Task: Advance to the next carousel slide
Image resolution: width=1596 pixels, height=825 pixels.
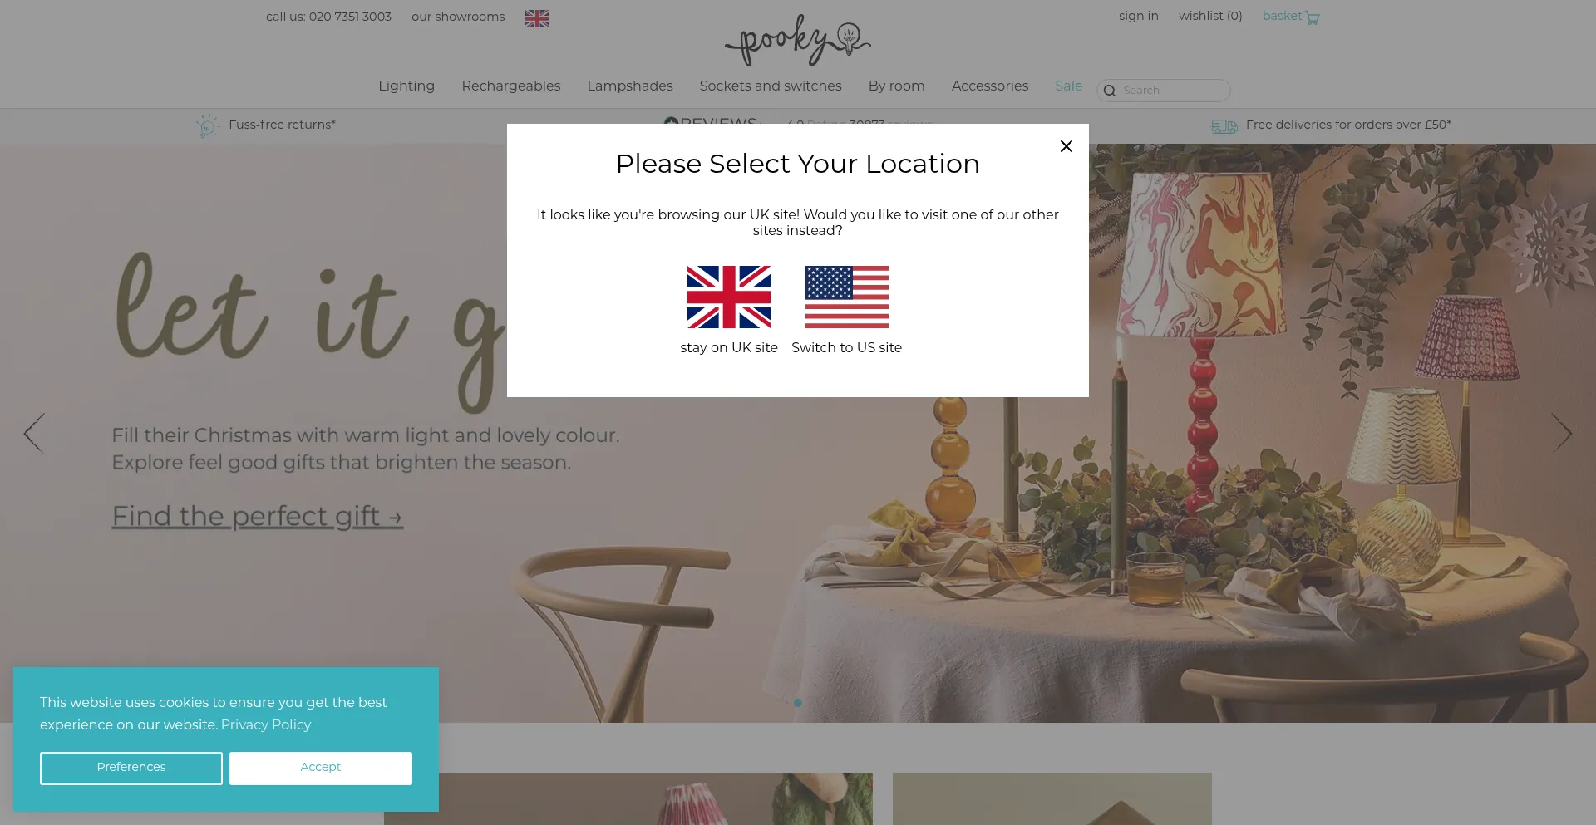Action: pos(1562,433)
